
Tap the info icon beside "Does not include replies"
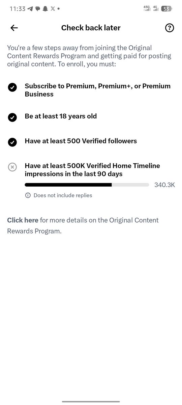[28, 195]
